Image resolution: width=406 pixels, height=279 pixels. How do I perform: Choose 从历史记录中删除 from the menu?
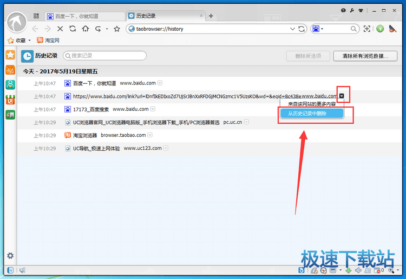(312, 113)
